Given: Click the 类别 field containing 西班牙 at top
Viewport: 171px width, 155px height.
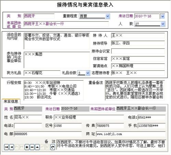Looking at the screenshot, I should [39, 16].
